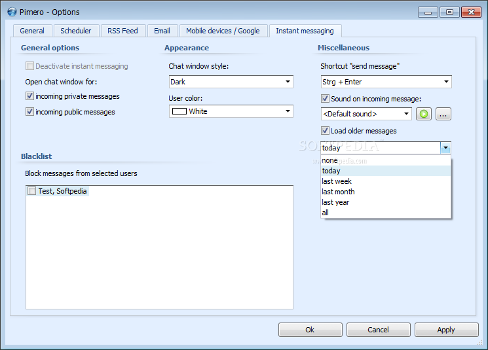
Task: Click the 'Block messages from selected users' label
Action: (81, 173)
